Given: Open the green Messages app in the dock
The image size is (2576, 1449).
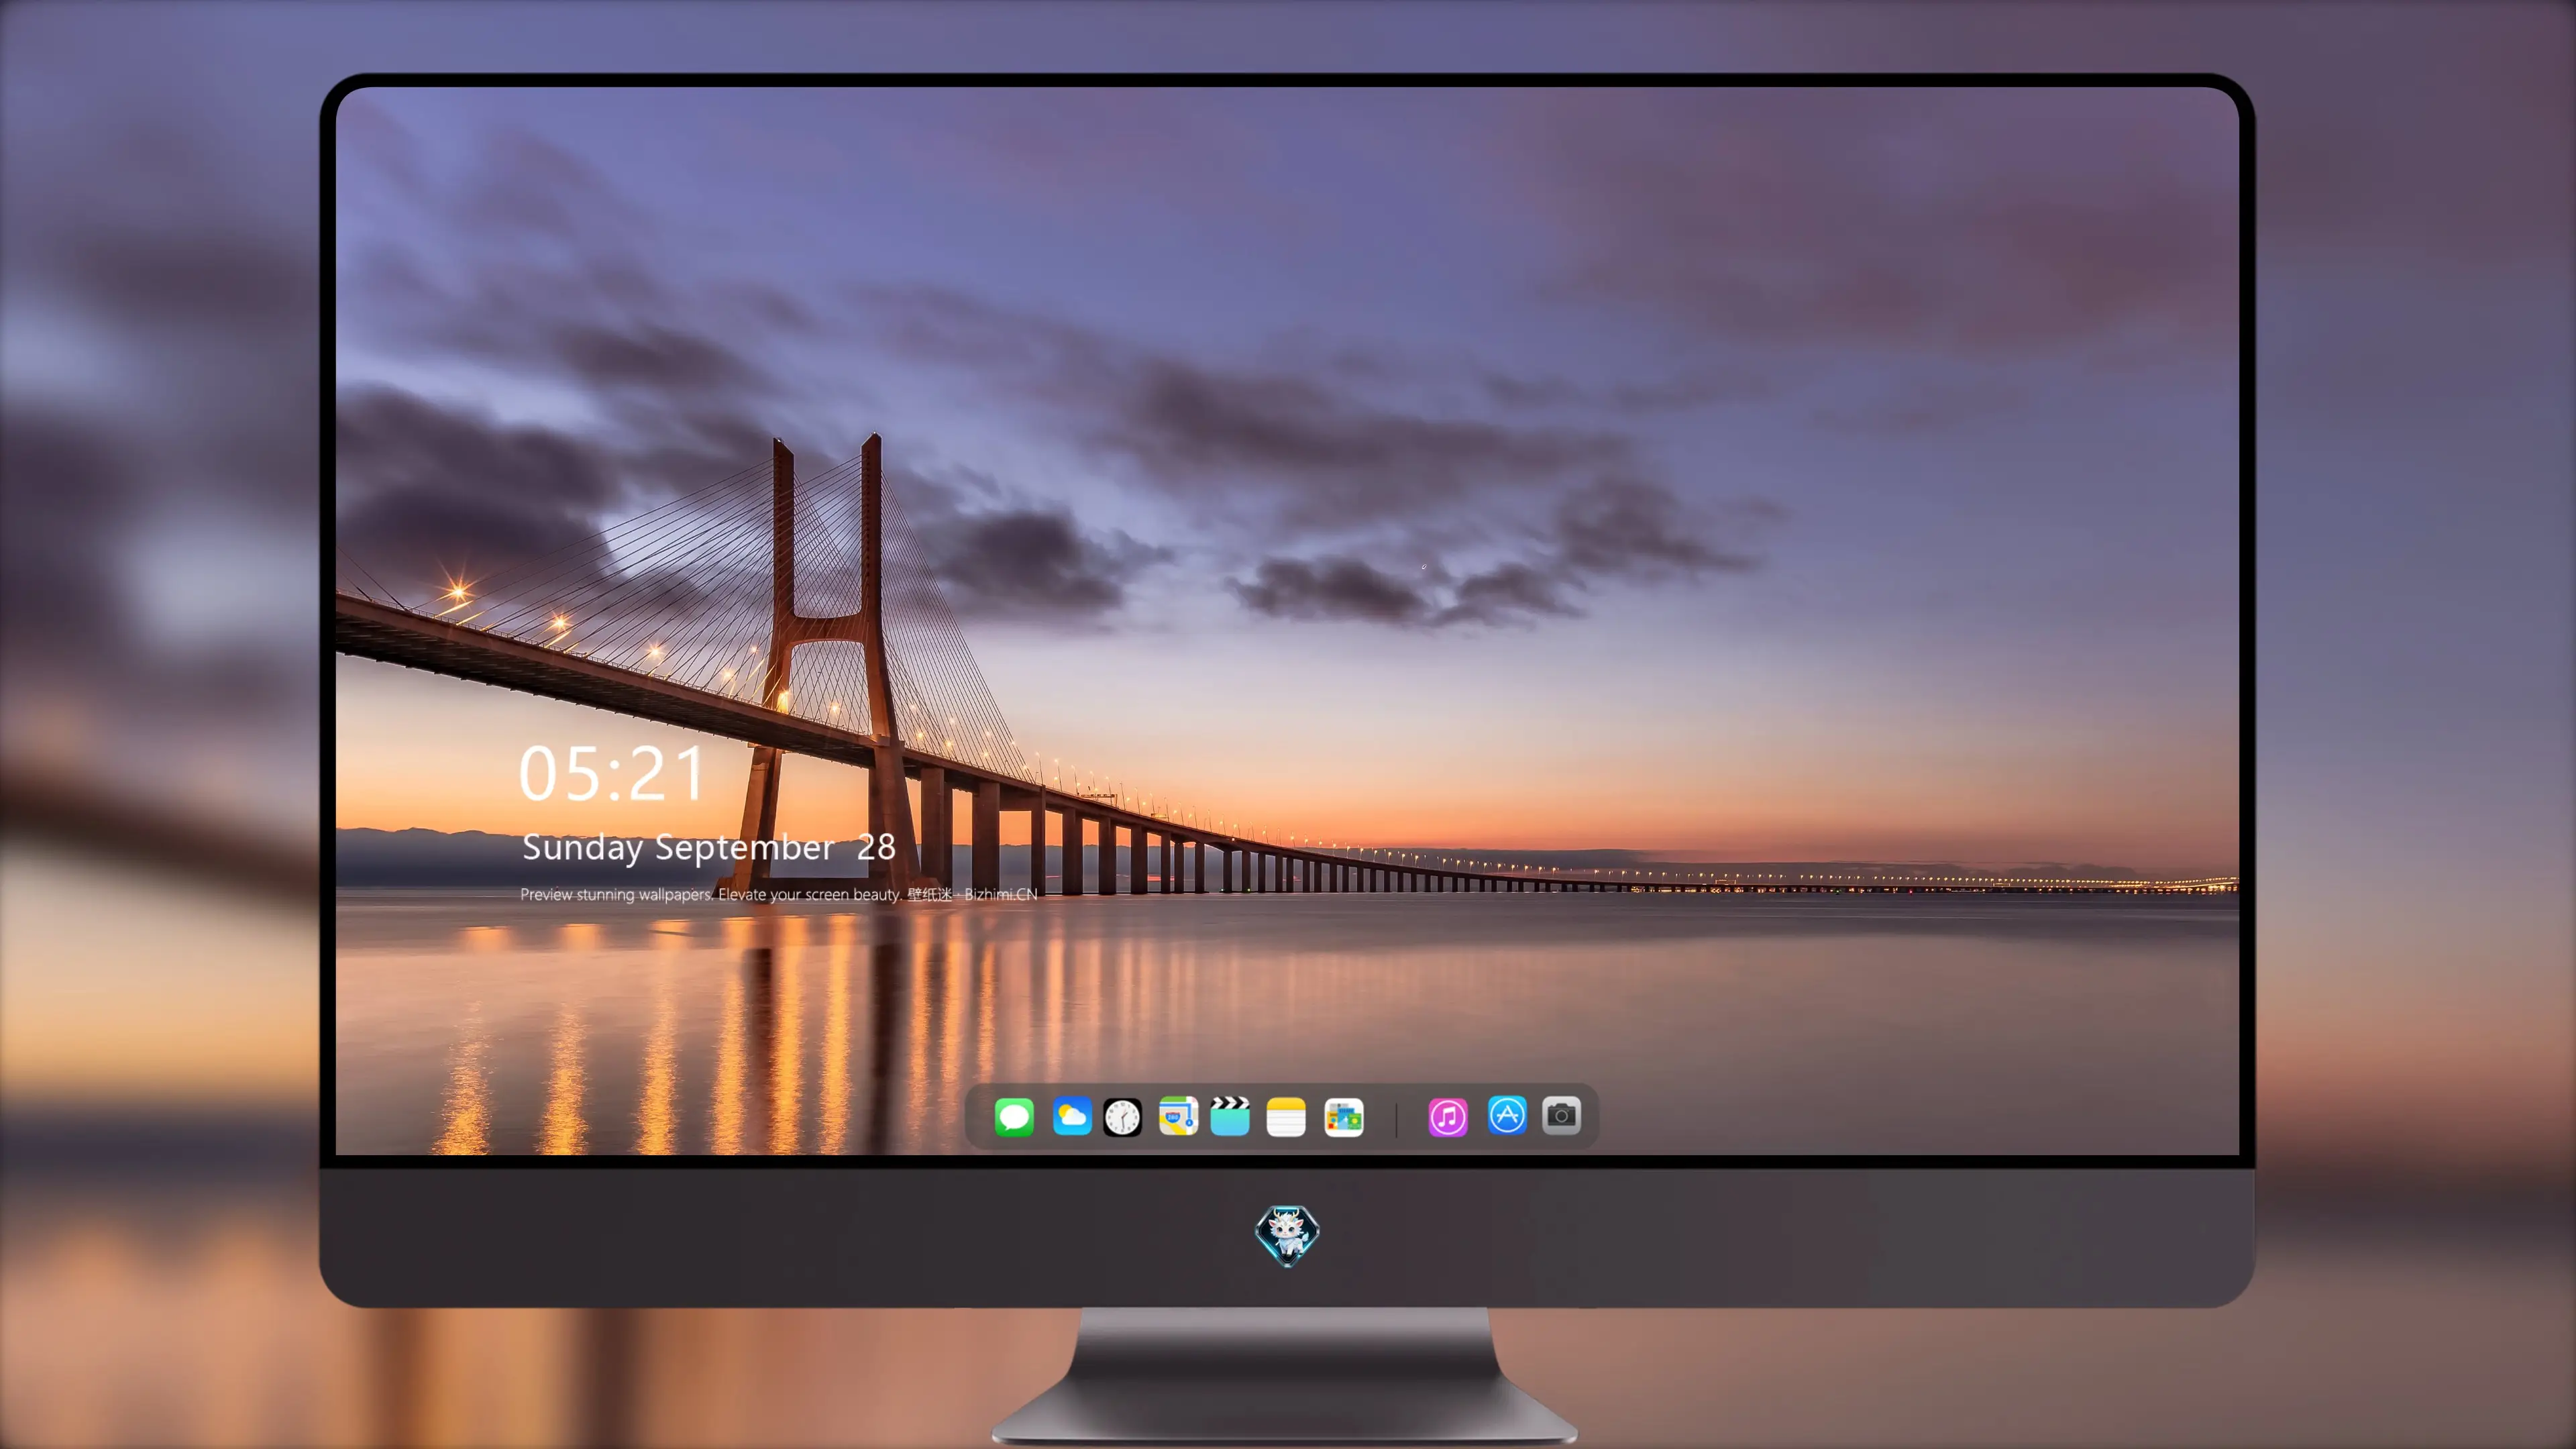Looking at the screenshot, I should (1014, 1116).
